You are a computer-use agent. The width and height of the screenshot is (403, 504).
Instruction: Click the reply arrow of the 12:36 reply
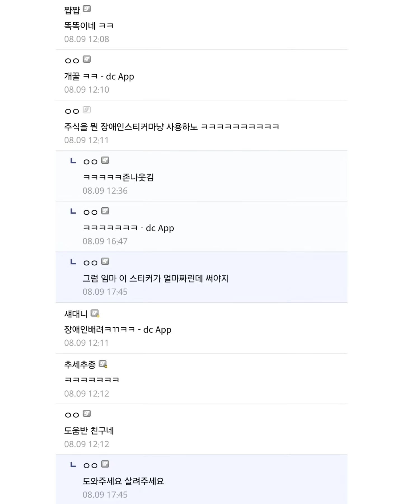[73, 161]
